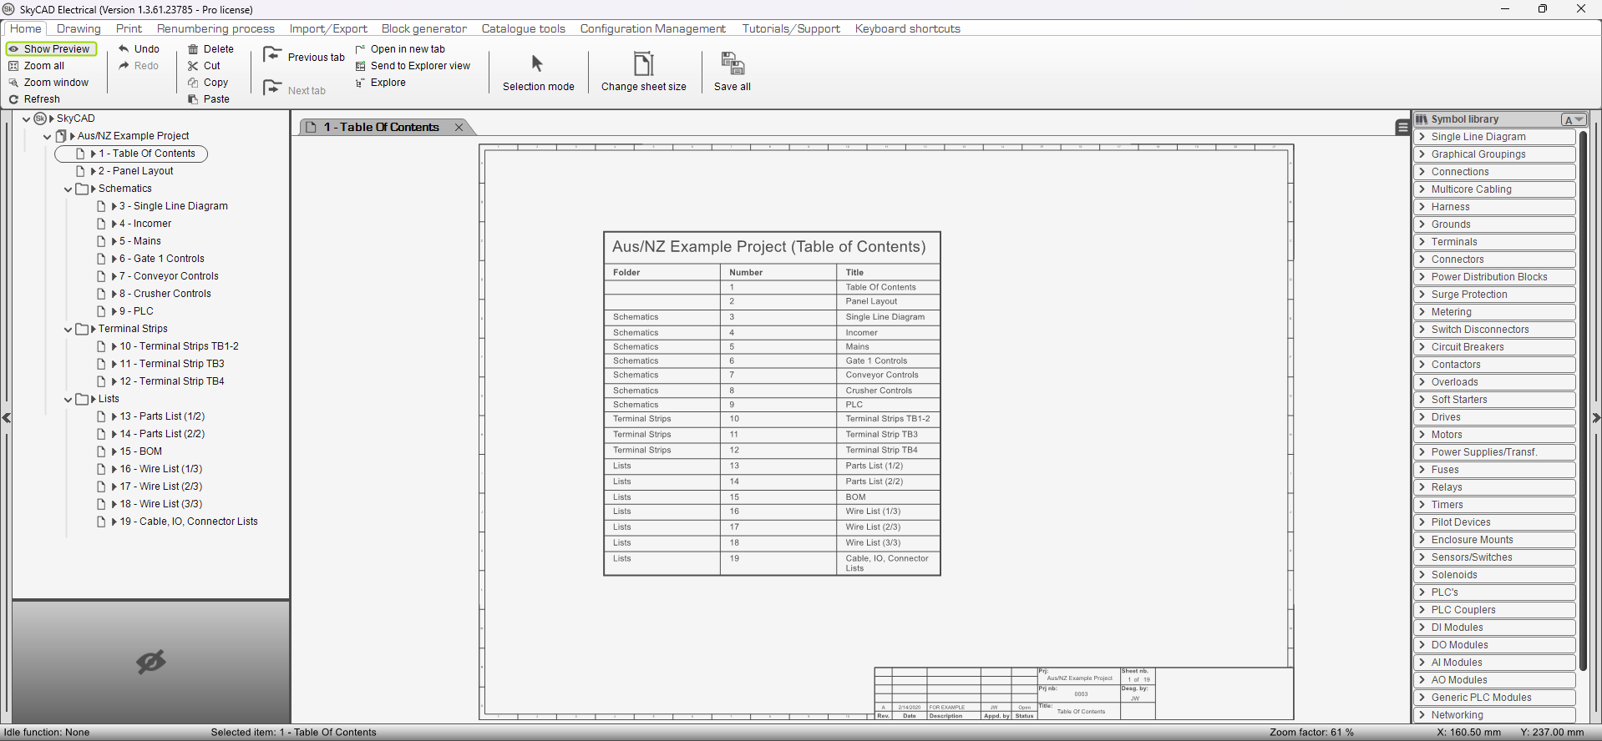The image size is (1602, 741).
Task: Open the Symbol library dropdown
Action: pyautogui.click(x=1574, y=119)
